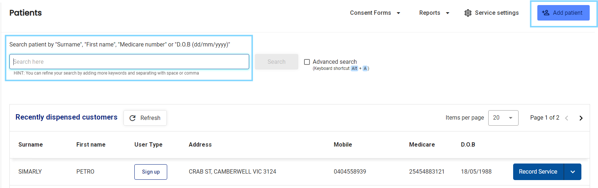The image size is (598, 188).
Task: Enable the Advanced search checkbox
Action: 307,62
